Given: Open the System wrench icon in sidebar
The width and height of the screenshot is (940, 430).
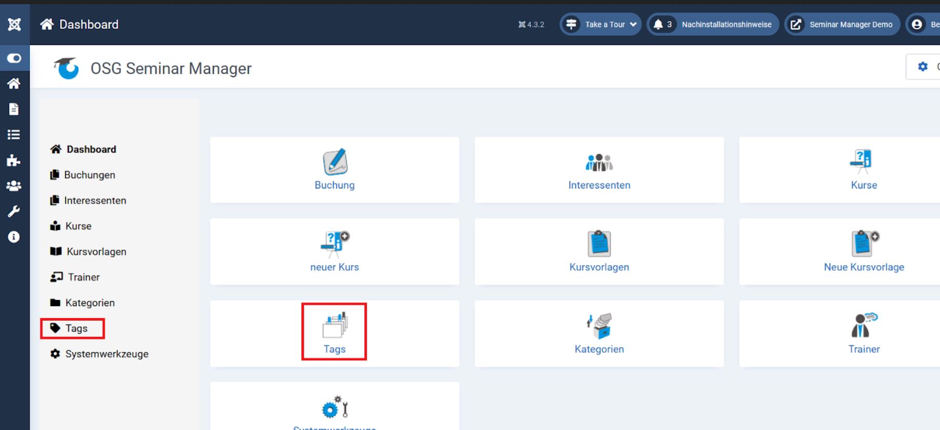Looking at the screenshot, I should 14,212.
